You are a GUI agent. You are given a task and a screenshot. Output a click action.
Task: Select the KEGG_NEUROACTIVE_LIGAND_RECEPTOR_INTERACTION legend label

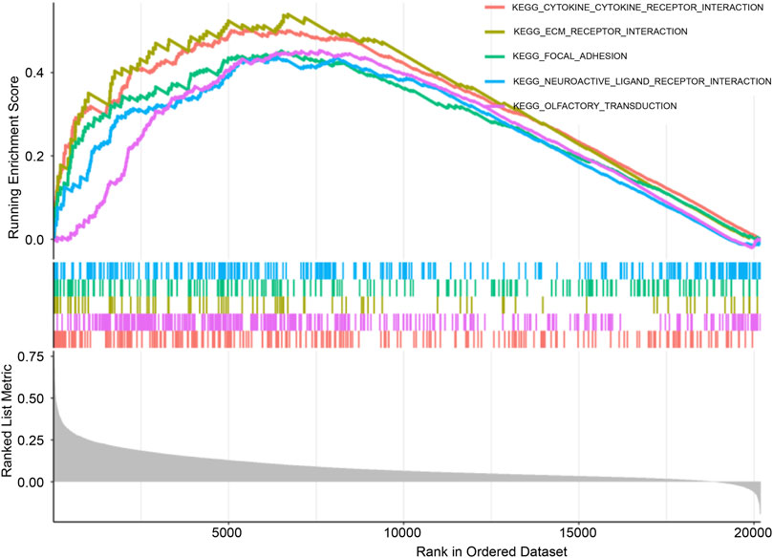[x=642, y=81]
